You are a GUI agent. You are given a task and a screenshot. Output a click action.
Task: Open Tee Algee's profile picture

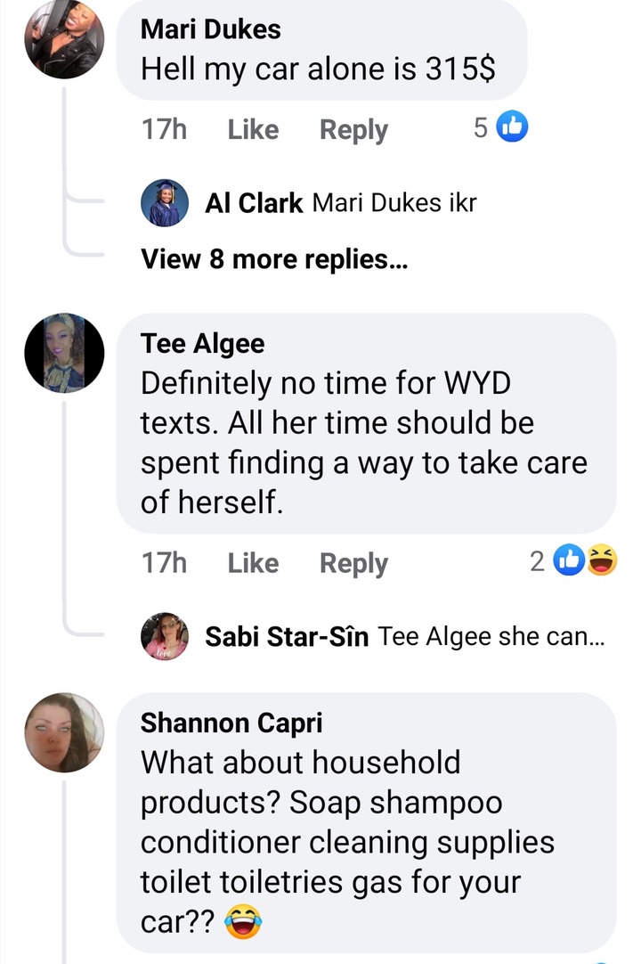64,353
